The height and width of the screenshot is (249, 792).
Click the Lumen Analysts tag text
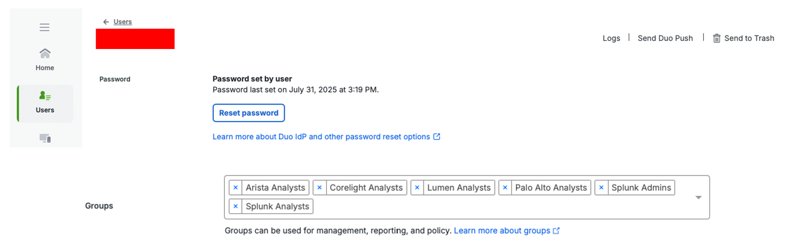point(459,188)
